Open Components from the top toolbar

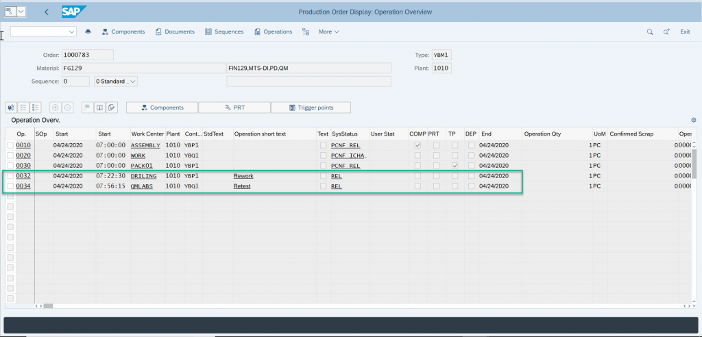click(123, 32)
